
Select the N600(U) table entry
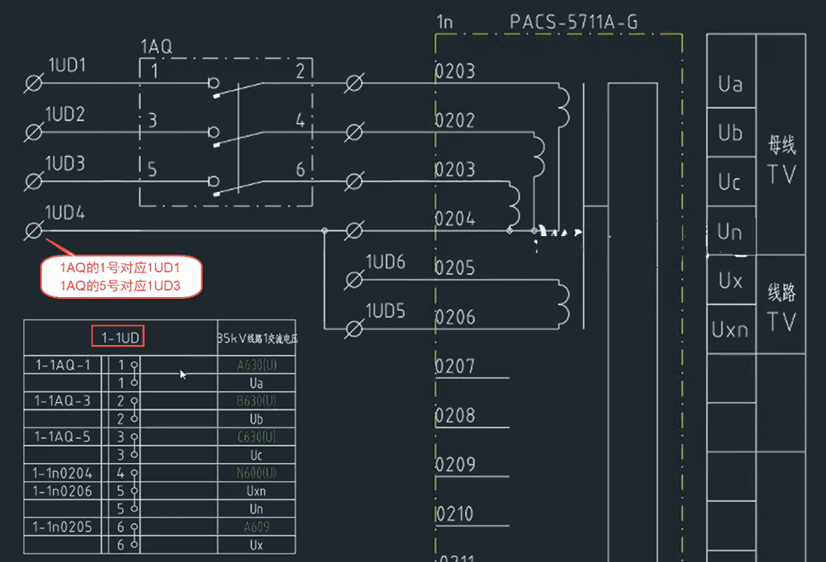point(256,474)
